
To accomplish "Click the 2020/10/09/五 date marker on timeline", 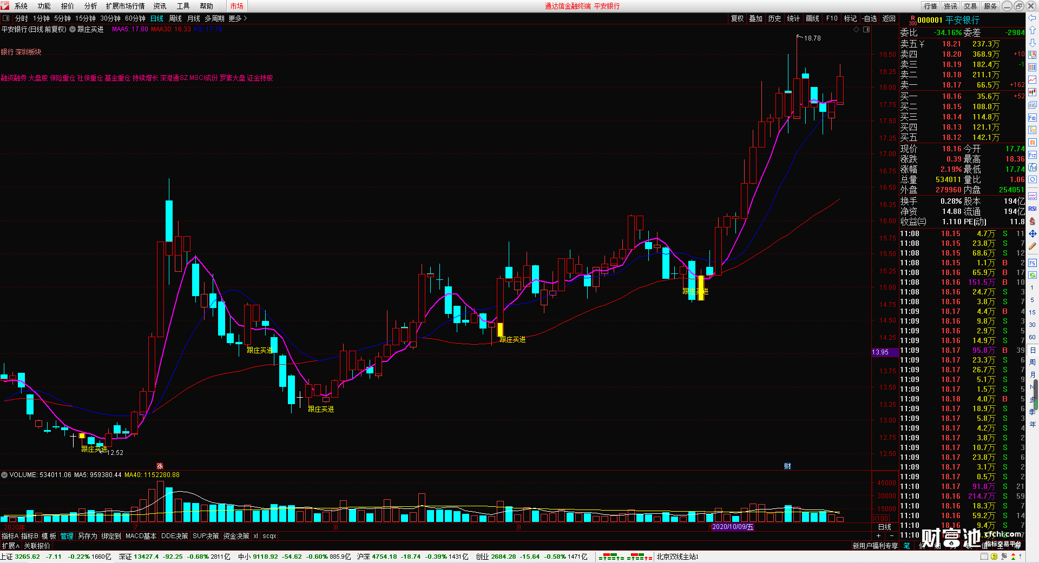I will pos(732,527).
